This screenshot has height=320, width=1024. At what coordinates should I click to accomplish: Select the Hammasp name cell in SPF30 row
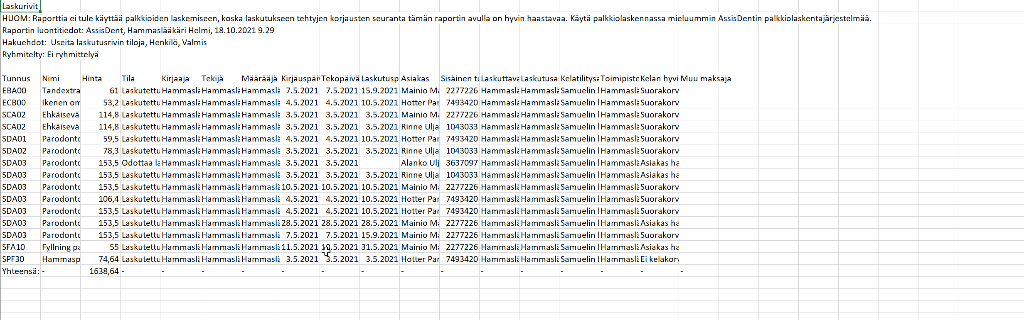point(60,259)
